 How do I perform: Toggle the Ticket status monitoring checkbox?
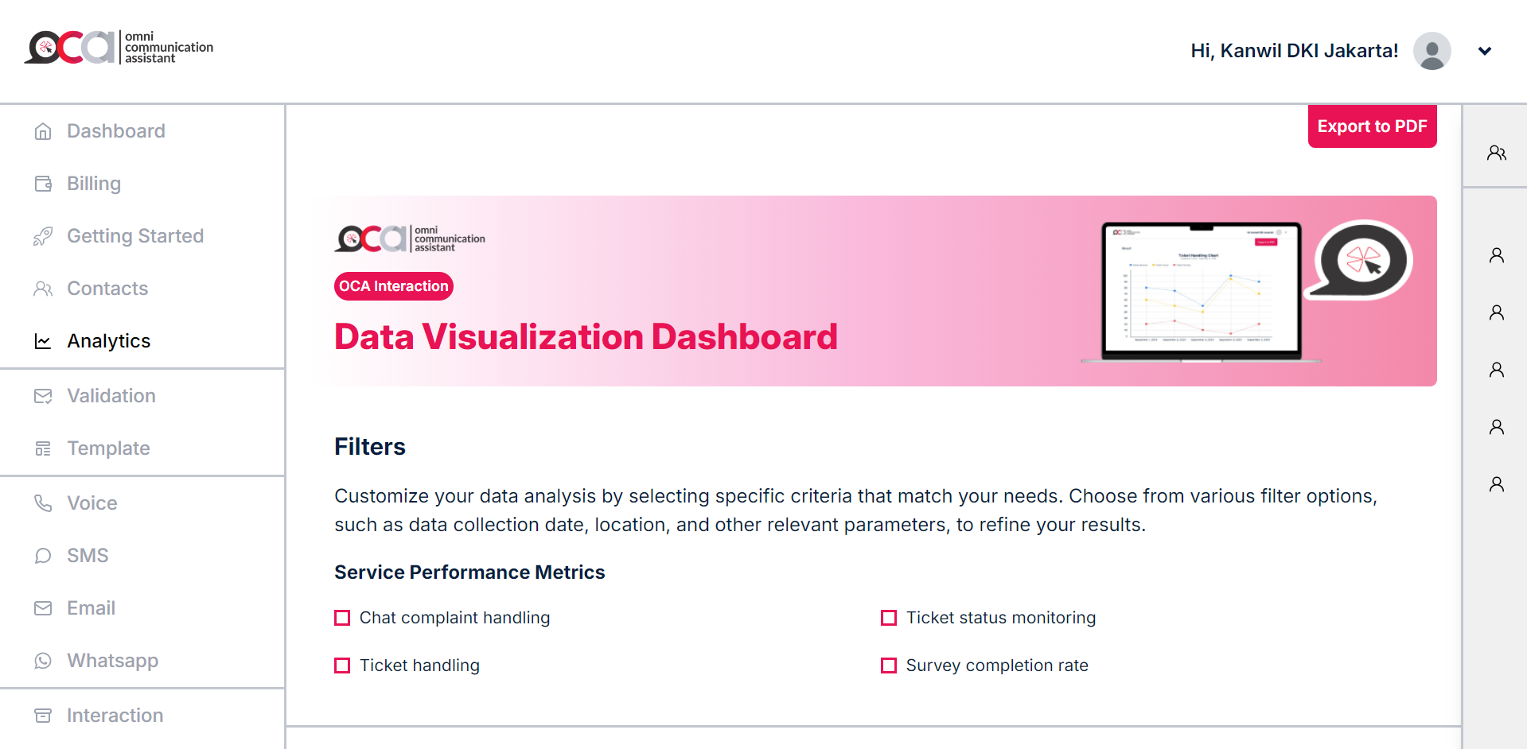tap(889, 618)
